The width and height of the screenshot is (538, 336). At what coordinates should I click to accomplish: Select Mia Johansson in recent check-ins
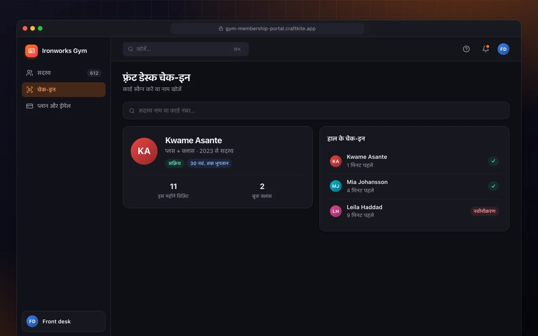click(x=414, y=186)
